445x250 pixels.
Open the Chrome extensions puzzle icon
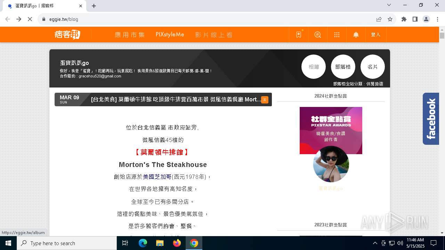404,19
